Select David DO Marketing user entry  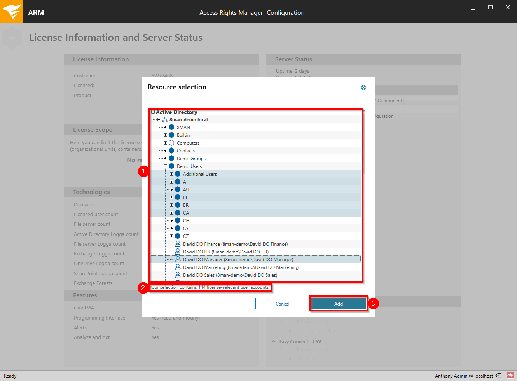(241, 267)
